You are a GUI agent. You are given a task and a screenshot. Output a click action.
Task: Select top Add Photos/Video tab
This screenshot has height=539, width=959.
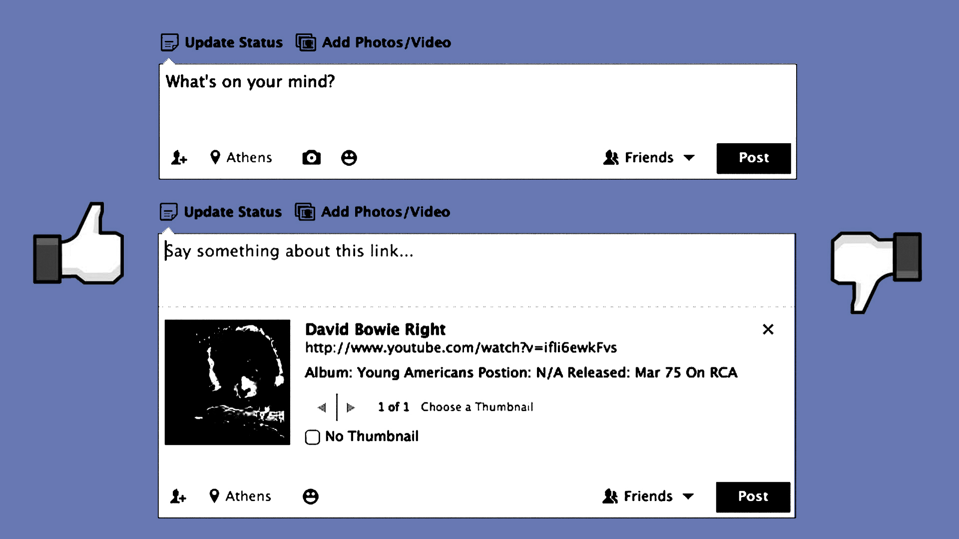tap(374, 42)
